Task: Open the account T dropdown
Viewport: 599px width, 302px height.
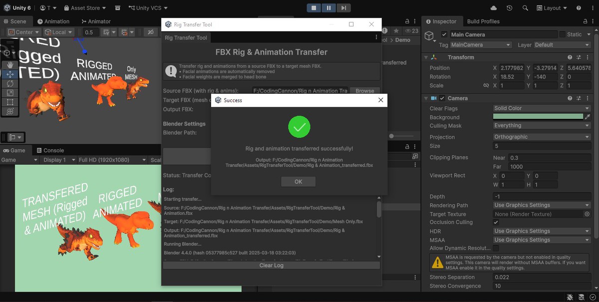Action: [x=48, y=8]
